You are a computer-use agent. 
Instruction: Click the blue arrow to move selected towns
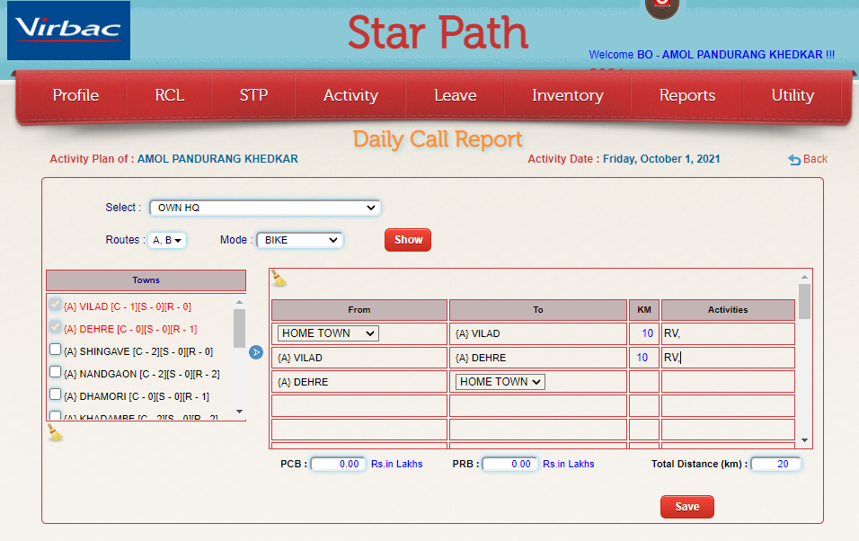pos(256,352)
